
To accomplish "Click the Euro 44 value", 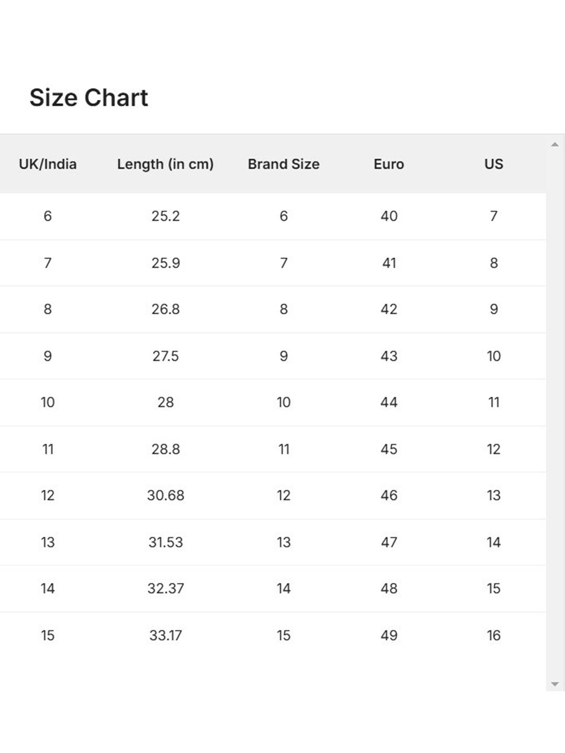I will [x=389, y=402].
